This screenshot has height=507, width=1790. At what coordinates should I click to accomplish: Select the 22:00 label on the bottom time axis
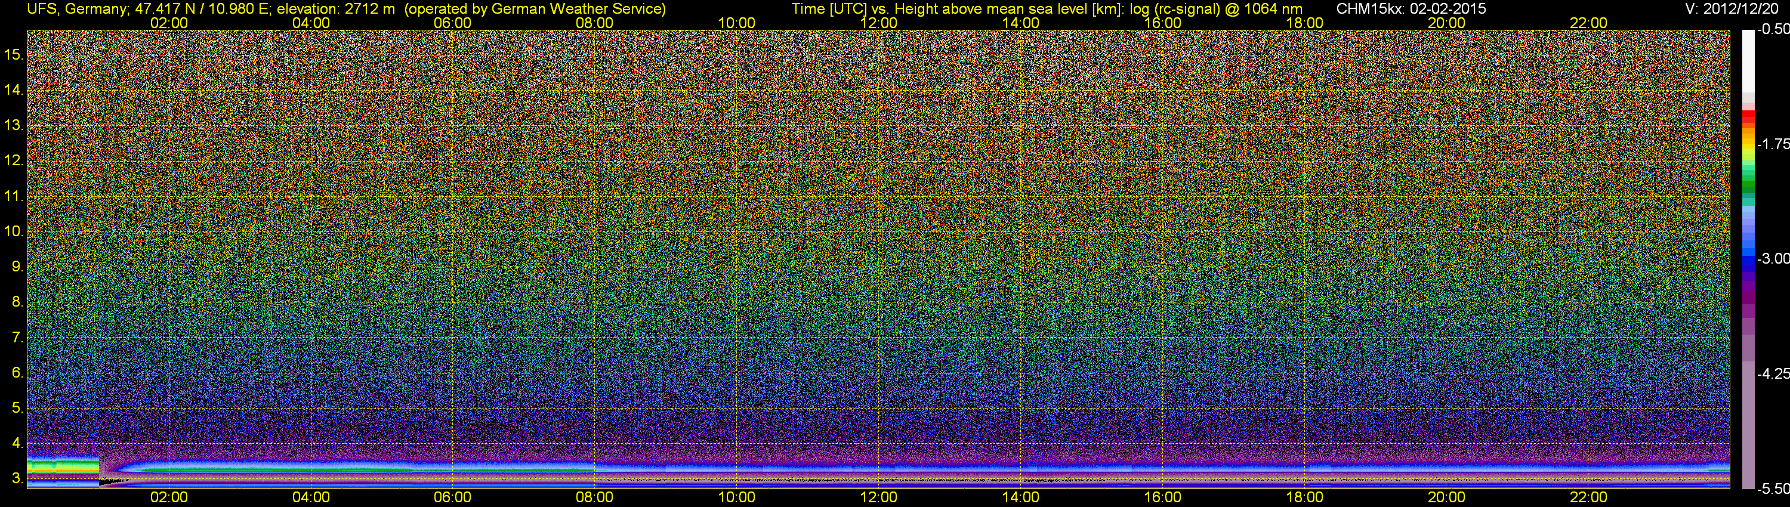[1588, 497]
